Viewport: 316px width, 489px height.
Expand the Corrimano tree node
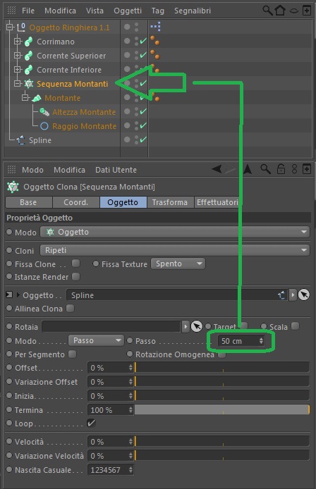(18, 41)
